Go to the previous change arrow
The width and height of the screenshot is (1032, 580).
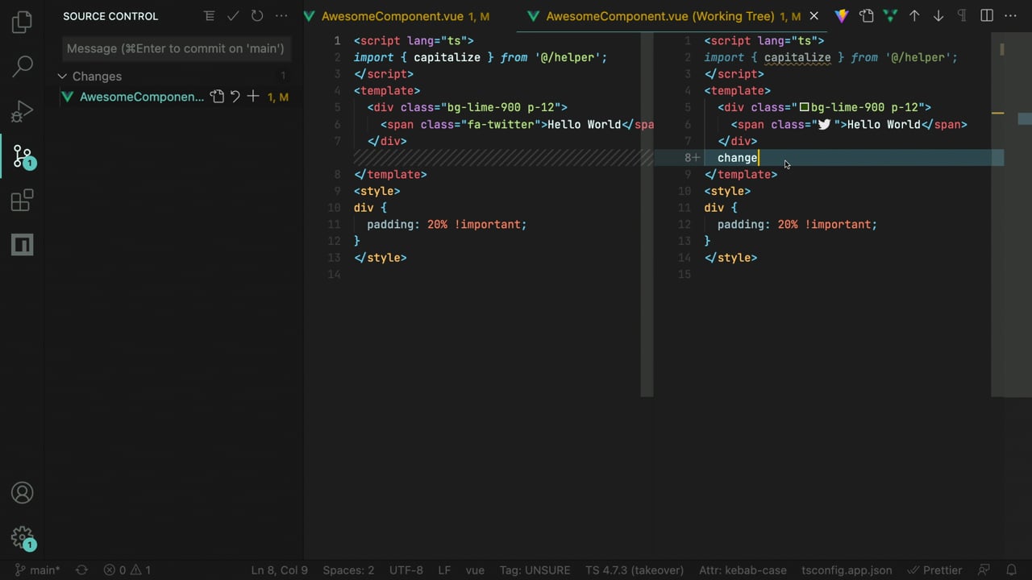click(x=914, y=16)
